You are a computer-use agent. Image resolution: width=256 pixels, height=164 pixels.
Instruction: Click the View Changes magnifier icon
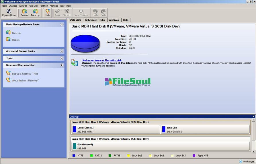click(x=81, y=11)
